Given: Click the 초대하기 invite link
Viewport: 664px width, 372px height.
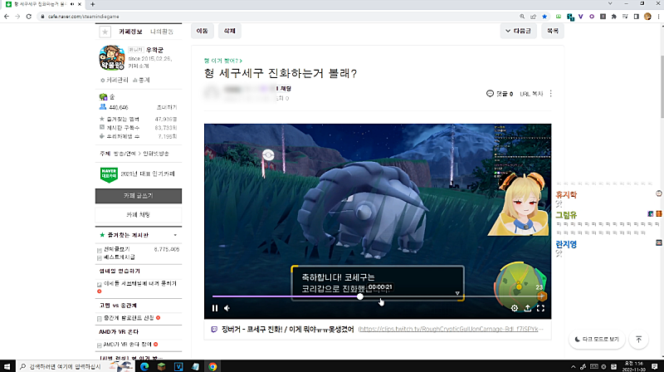Looking at the screenshot, I should pos(167,108).
